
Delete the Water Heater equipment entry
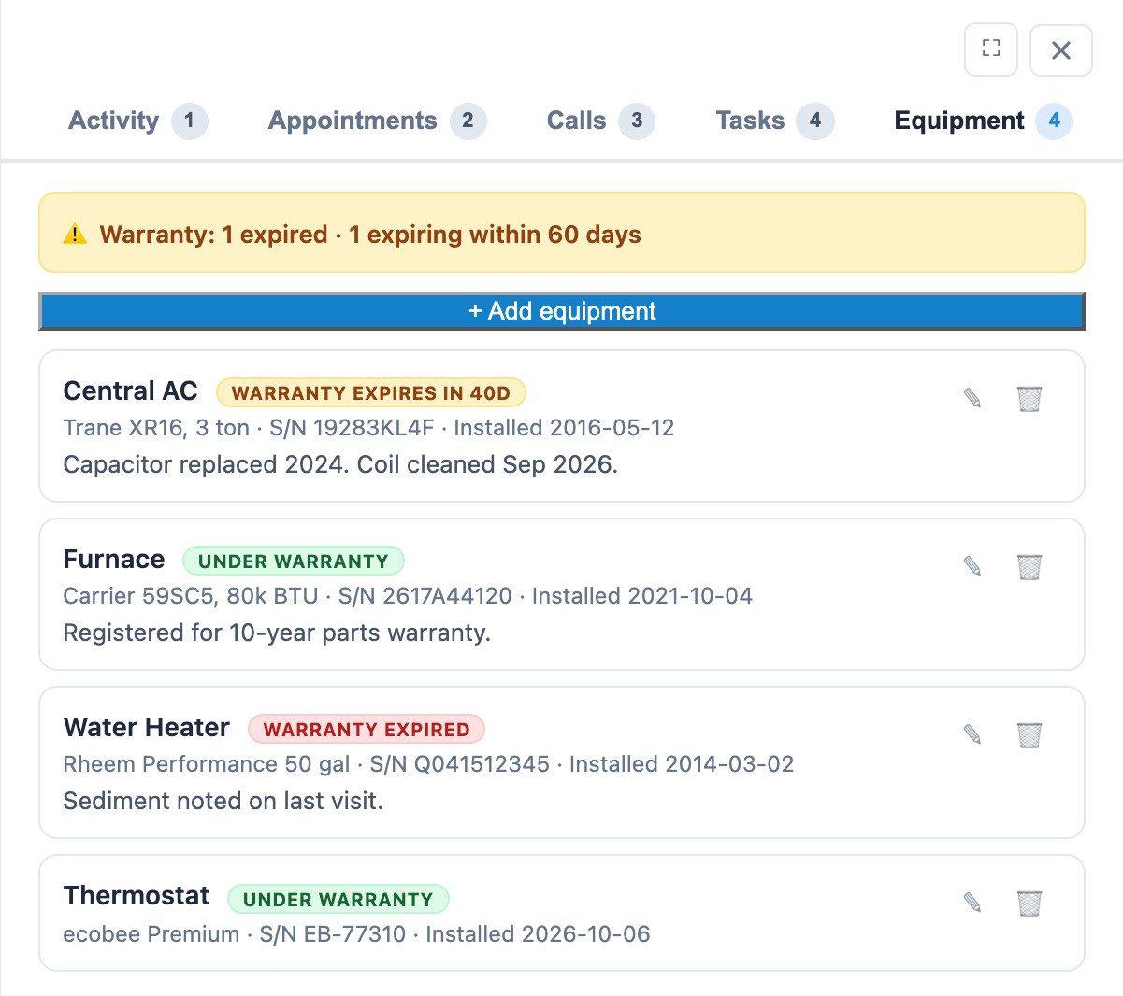pos(1029,734)
